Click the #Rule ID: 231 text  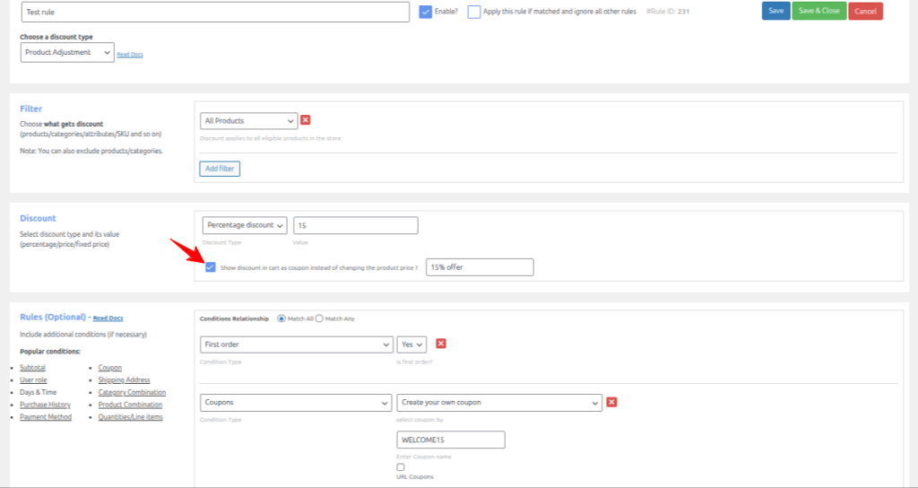coord(667,12)
